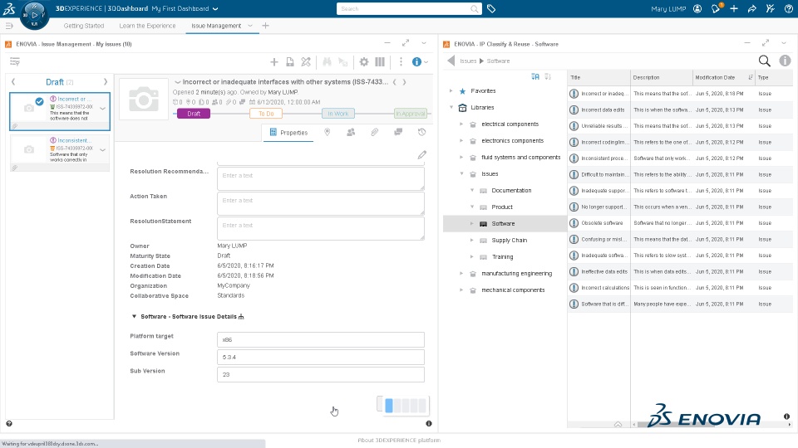Go back using the breadcrumb arrow
This screenshot has height=448, width=798.
[x=451, y=61]
